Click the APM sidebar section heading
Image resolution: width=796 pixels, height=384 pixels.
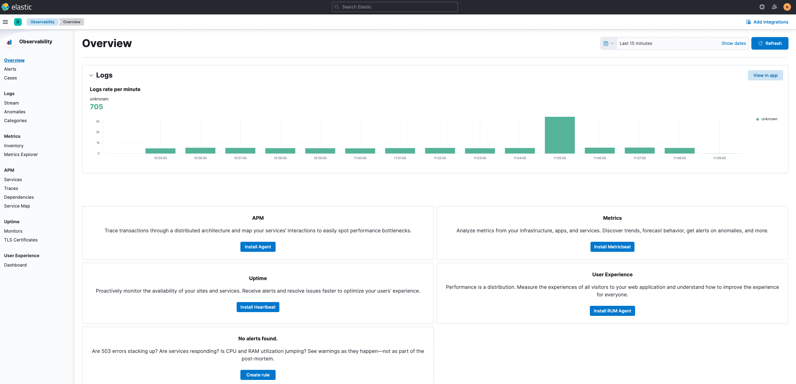9,170
